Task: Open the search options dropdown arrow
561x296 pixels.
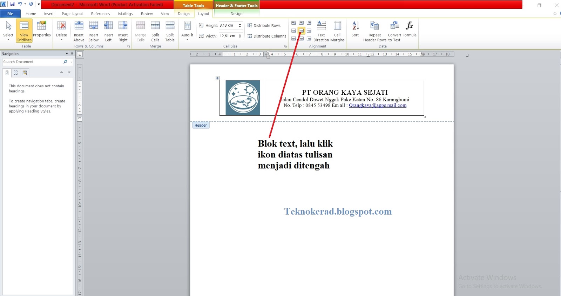Action: [x=71, y=62]
